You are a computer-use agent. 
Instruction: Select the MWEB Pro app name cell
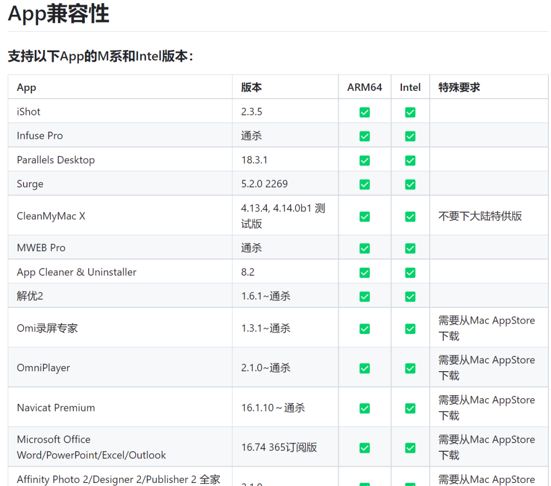(x=120, y=248)
